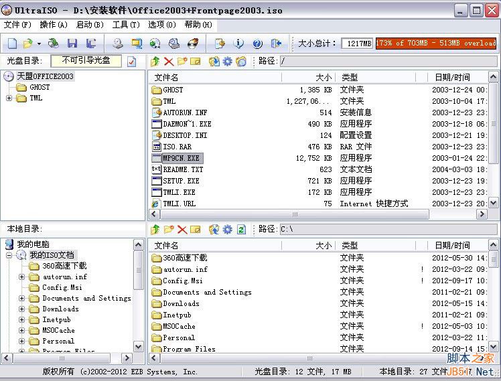Viewport: 501px width, 381px height.
Task: Click the 不可引导光盘 boot type field
Action: coord(86,61)
